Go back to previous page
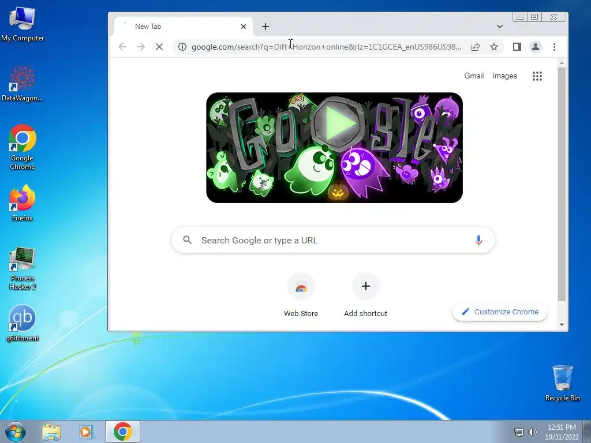 click(x=122, y=47)
